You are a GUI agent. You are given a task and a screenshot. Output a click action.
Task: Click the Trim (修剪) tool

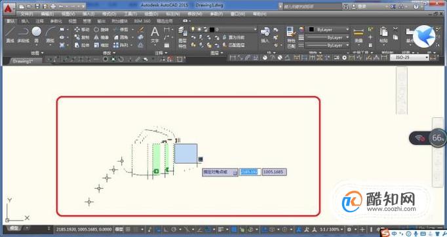pyautogui.click(x=121, y=29)
